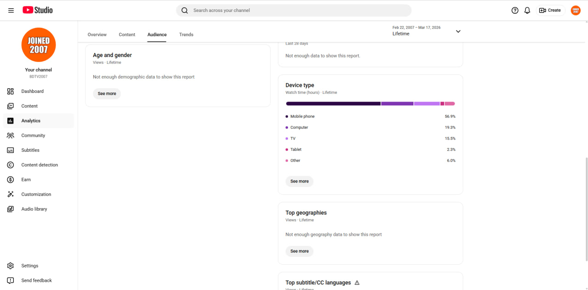
Task: Switch to the Overview tab
Action: 97,34
